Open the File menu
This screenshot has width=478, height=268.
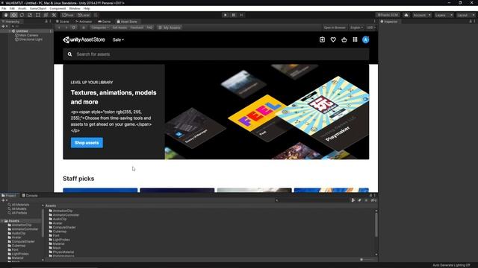click(x=4, y=8)
